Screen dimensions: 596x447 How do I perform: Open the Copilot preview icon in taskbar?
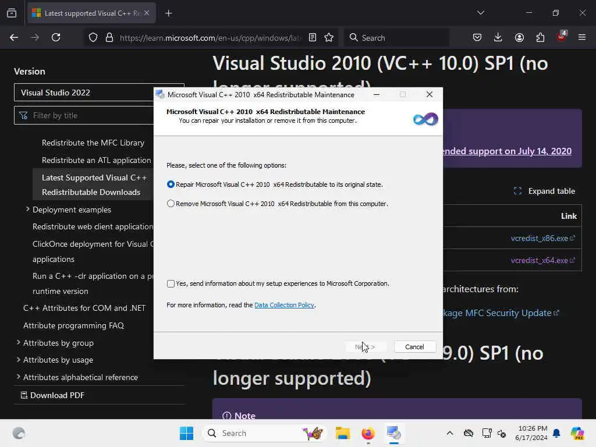click(x=577, y=433)
